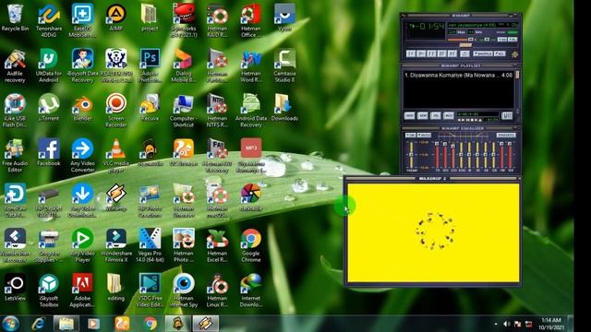Select the Recuva desktop icon
The image size is (591, 332).
(150, 108)
